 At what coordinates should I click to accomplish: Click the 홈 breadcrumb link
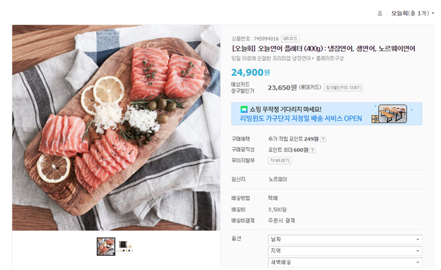pyautogui.click(x=380, y=13)
